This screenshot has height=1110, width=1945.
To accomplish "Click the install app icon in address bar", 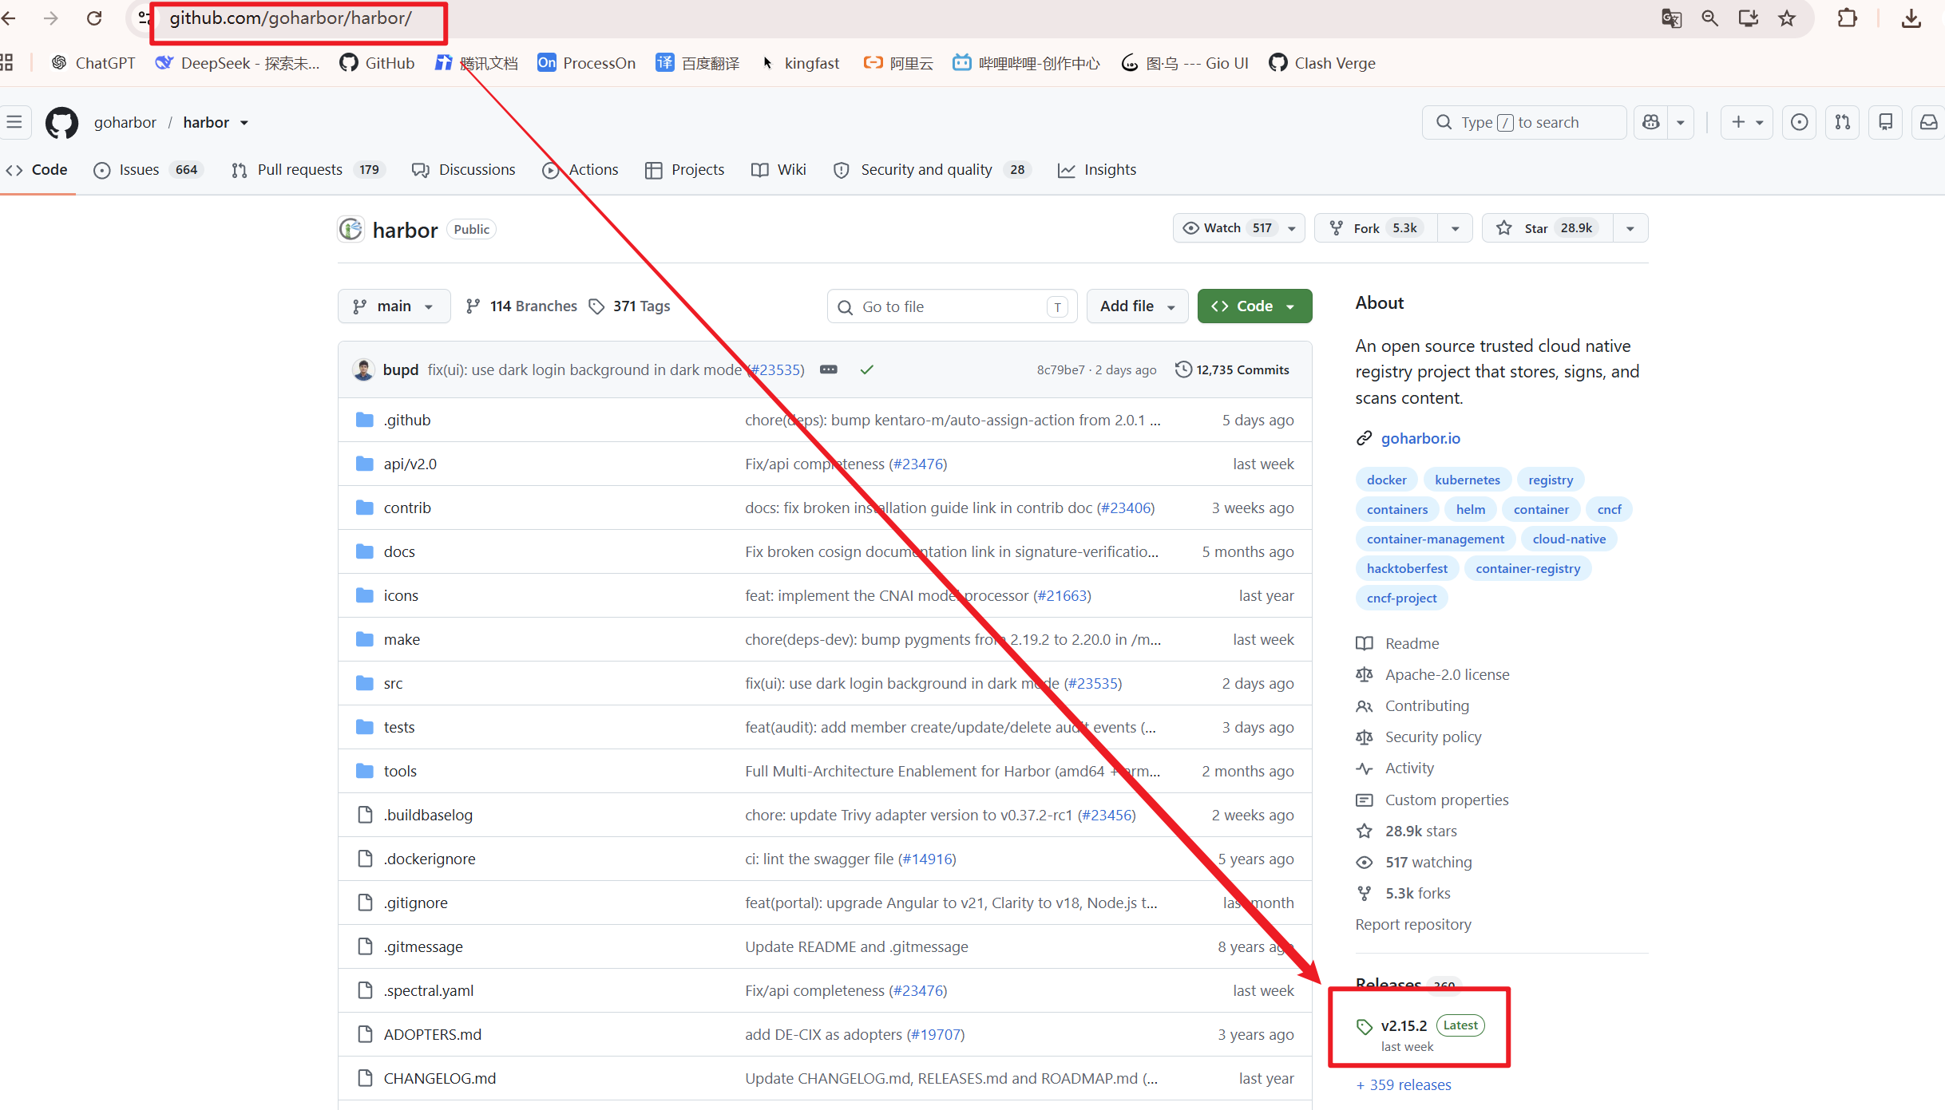I will [1749, 18].
